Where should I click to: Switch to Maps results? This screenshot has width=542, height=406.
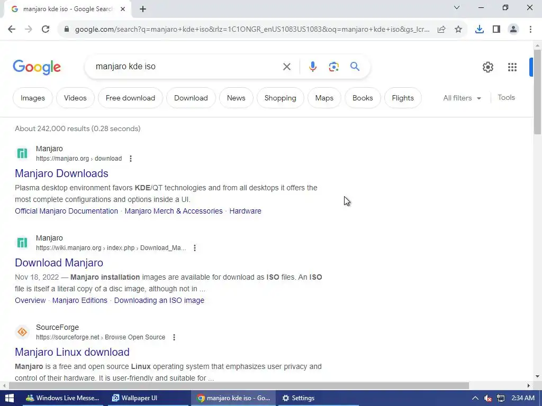324,98
